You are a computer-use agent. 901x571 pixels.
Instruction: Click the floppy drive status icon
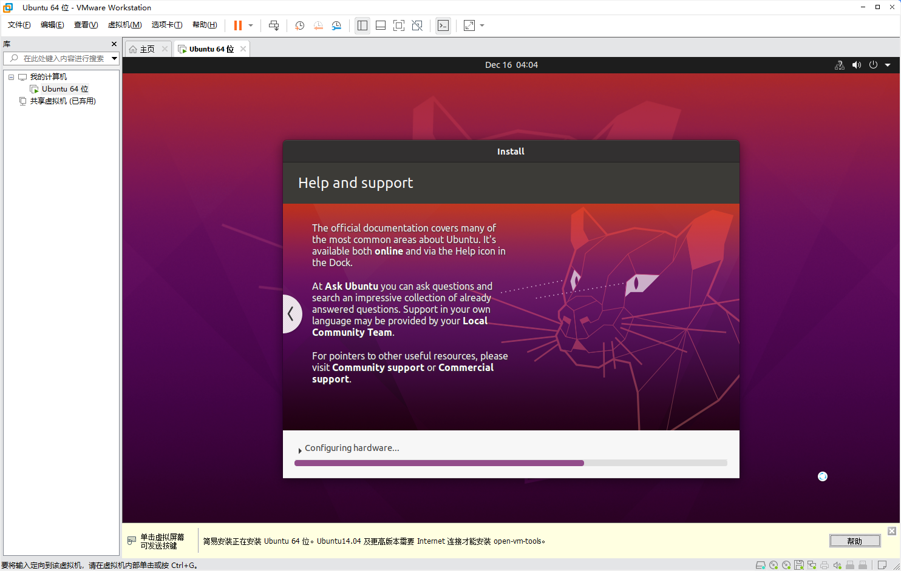[x=799, y=565]
